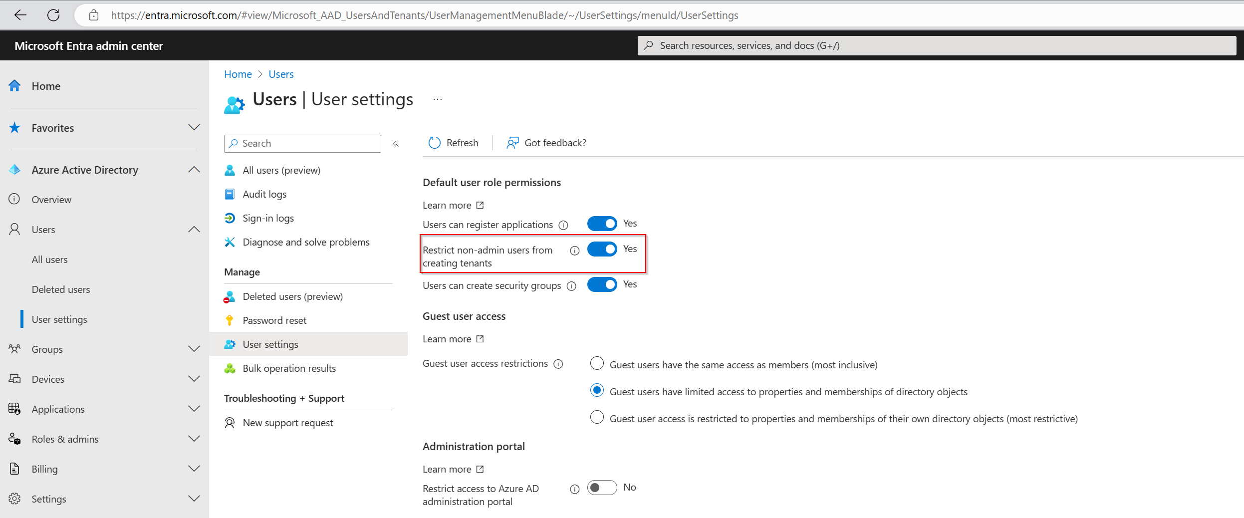
Task: Toggle Users can register applications switch
Action: (x=602, y=224)
